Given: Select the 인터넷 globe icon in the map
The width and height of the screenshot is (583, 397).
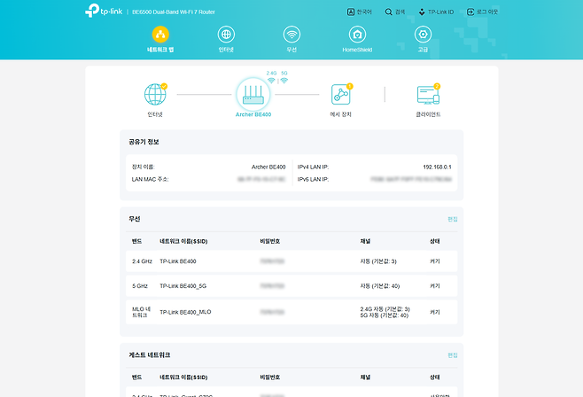Looking at the screenshot, I should (155, 94).
